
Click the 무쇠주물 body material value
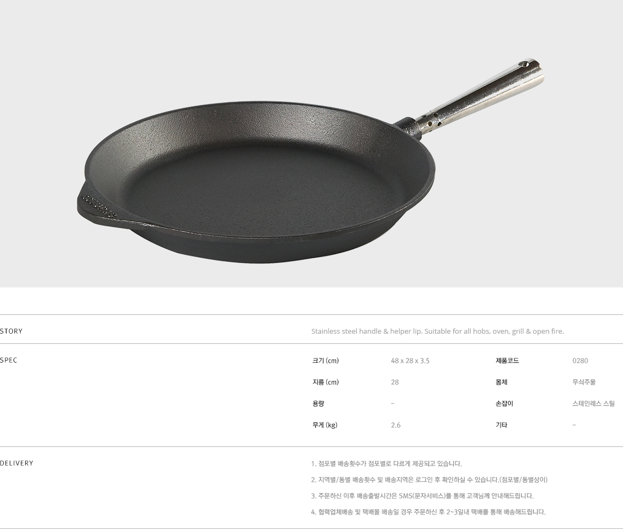tap(584, 382)
